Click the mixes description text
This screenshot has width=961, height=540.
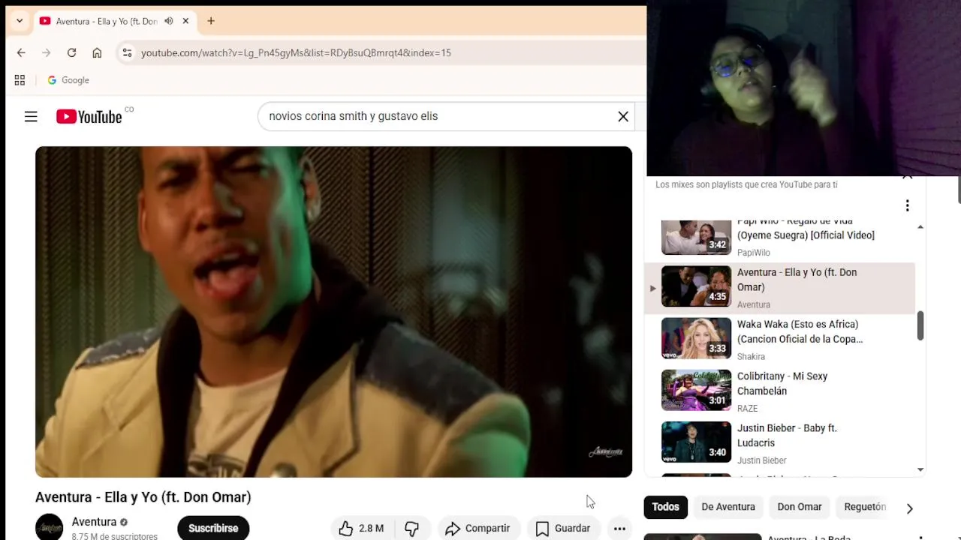tap(746, 184)
